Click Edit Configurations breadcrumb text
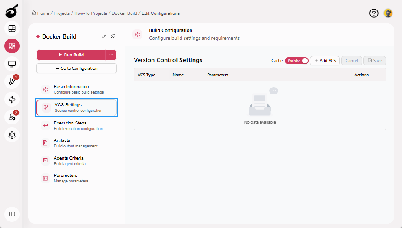402x228 pixels. [x=161, y=13]
